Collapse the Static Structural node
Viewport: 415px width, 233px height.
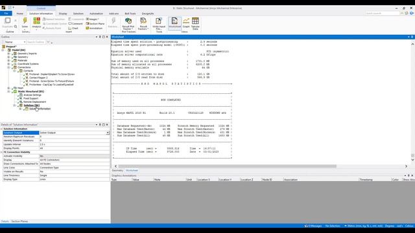click(8, 91)
